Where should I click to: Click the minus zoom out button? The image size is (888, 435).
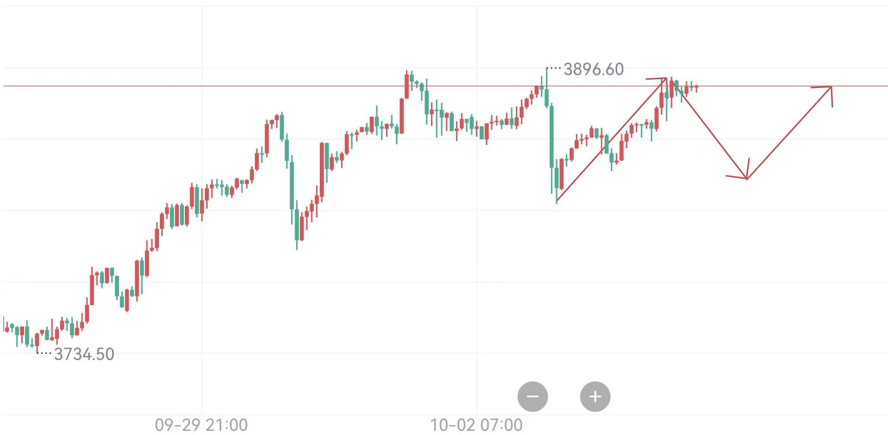(x=533, y=397)
